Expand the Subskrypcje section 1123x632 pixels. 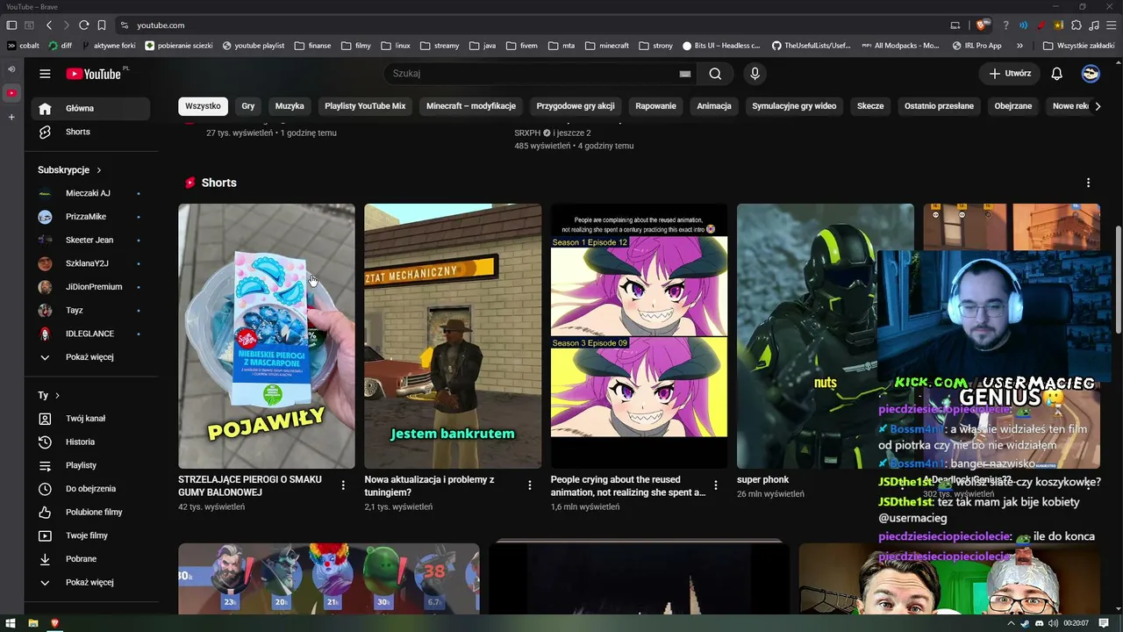tap(69, 170)
